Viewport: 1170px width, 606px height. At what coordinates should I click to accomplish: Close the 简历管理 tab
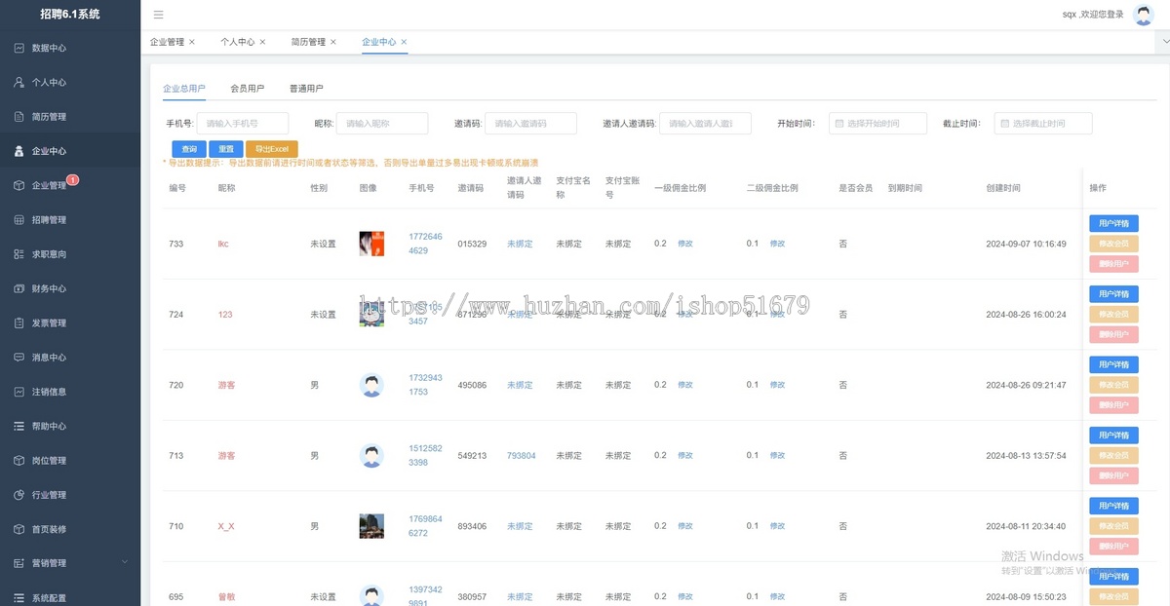pos(333,42)
